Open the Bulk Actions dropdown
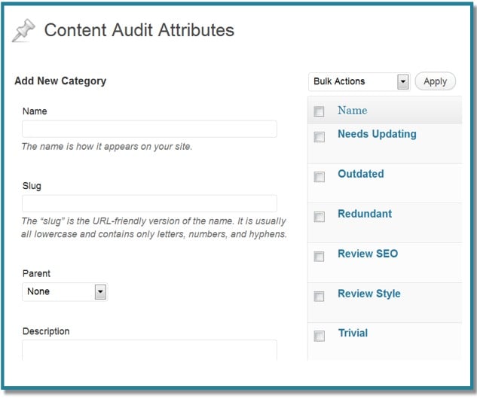Image resolution: width=477 pixels, height=402 pixels. 359,81
